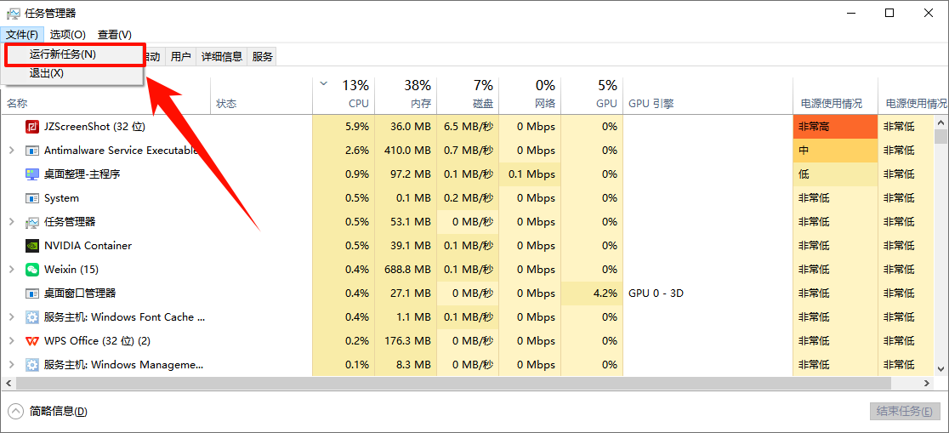This screenshot has width=949, height=433.
Task: Click the WPS Office process icon
Action: pos(32,341)
